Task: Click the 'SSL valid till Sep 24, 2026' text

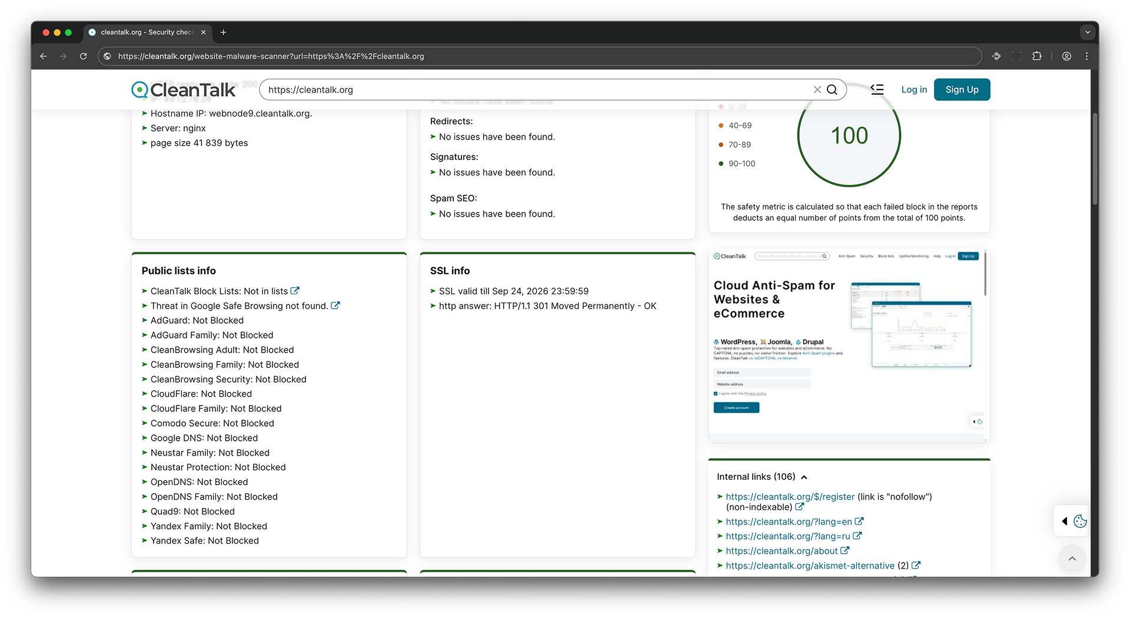Action: point(514,291)
